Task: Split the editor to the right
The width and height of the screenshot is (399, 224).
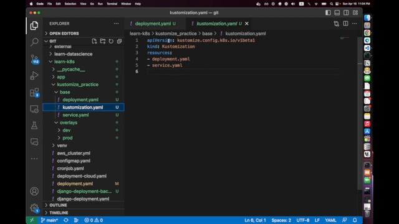Action: 345,24
